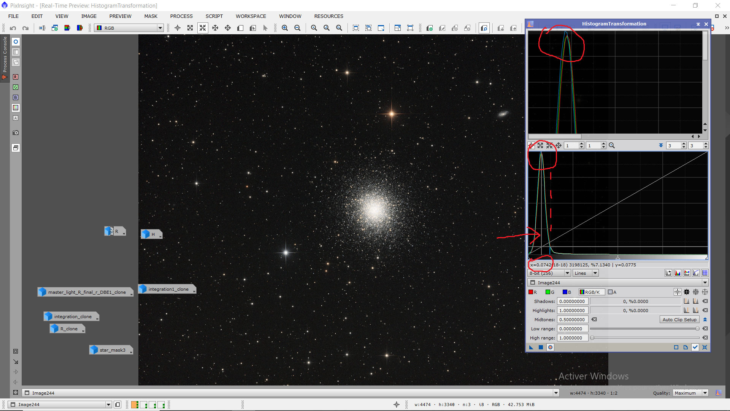This screenshot has width=730, height=411.
Task: Select the R channel in histogram panel
Action: [x=533, y=292]
